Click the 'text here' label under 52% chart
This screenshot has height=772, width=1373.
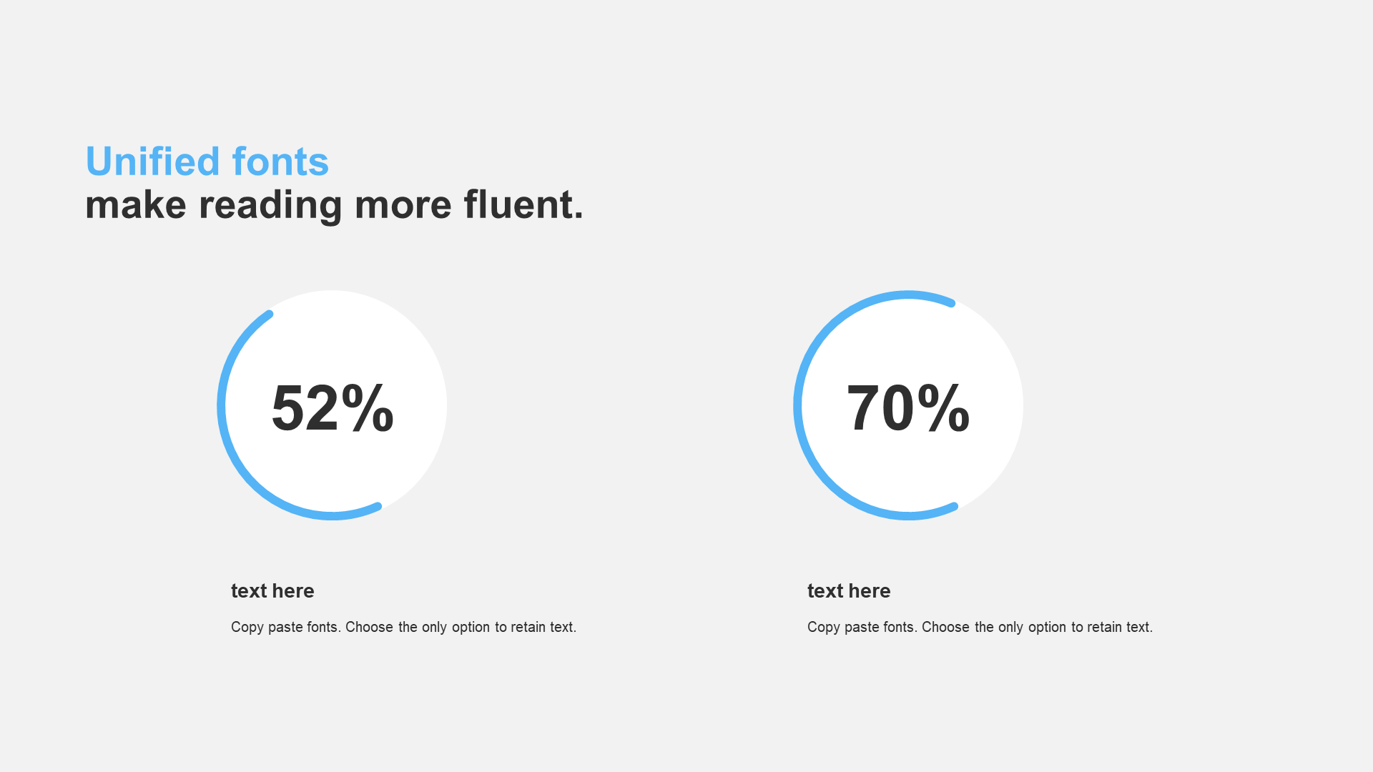tap(272, 590)
